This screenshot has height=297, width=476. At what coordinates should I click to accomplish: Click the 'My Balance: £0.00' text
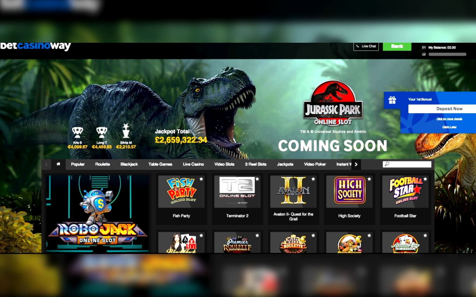(x=442, y=48)
